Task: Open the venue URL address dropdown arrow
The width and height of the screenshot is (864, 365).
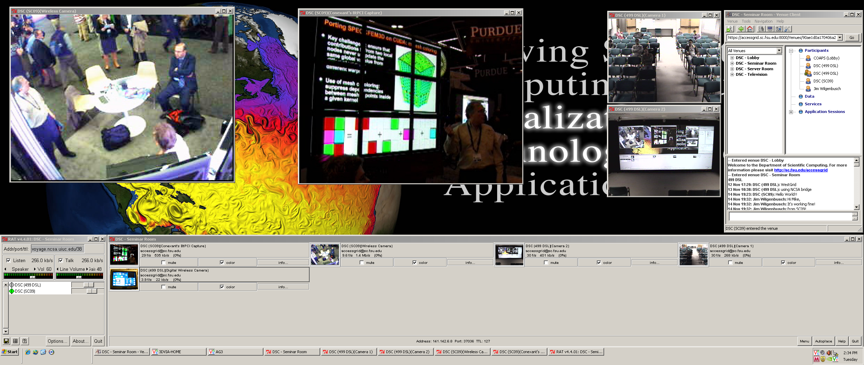Action: [840, 38]
